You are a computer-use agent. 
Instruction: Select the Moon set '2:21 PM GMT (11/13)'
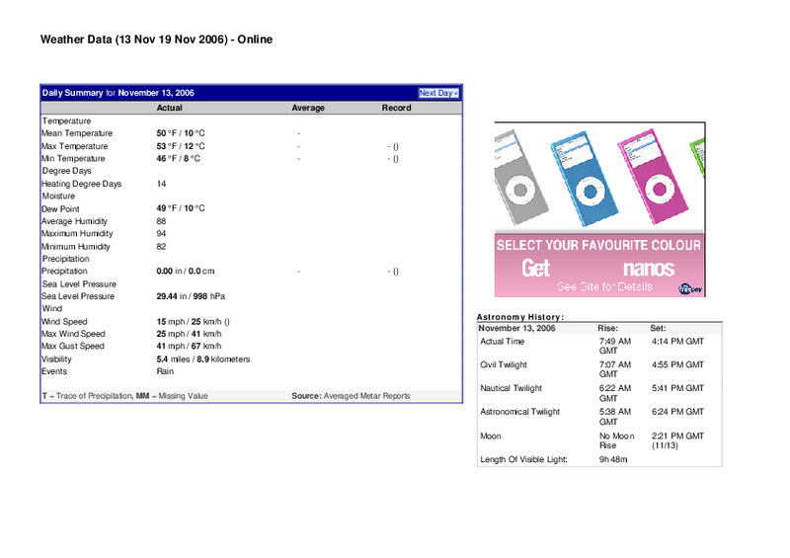coord(677,440)
